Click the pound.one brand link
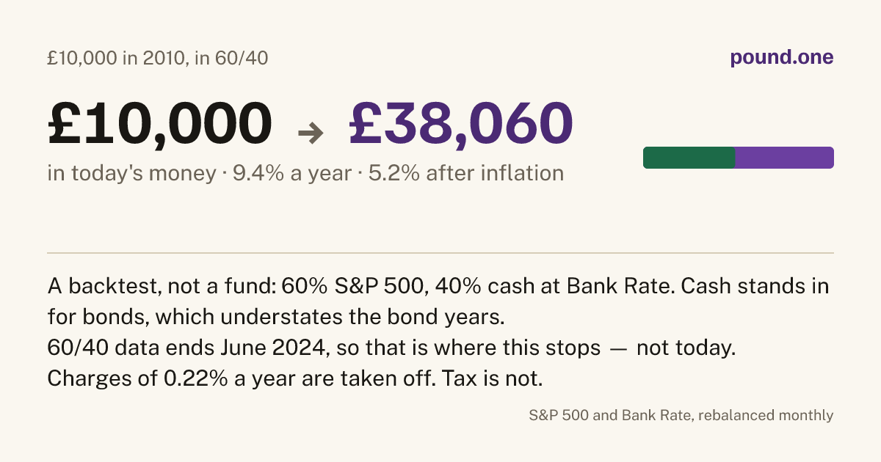The image size is (881, 462). [782, 58]
